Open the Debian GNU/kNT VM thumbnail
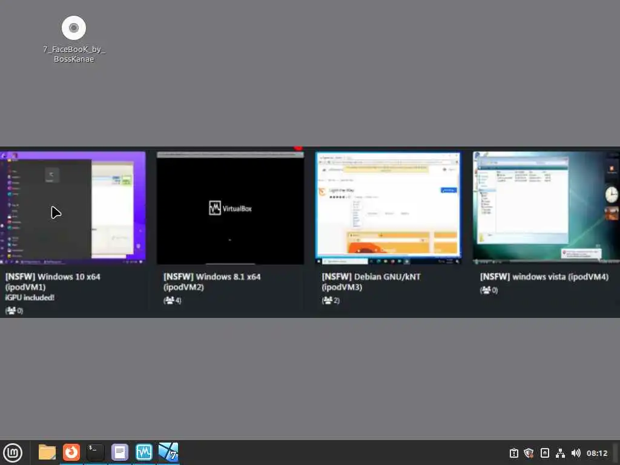This screenshot has height=465, width=620. click(388, 208)
